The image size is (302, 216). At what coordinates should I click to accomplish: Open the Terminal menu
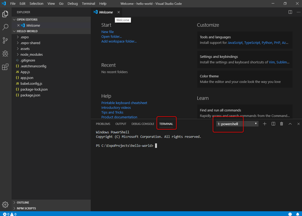88,3
